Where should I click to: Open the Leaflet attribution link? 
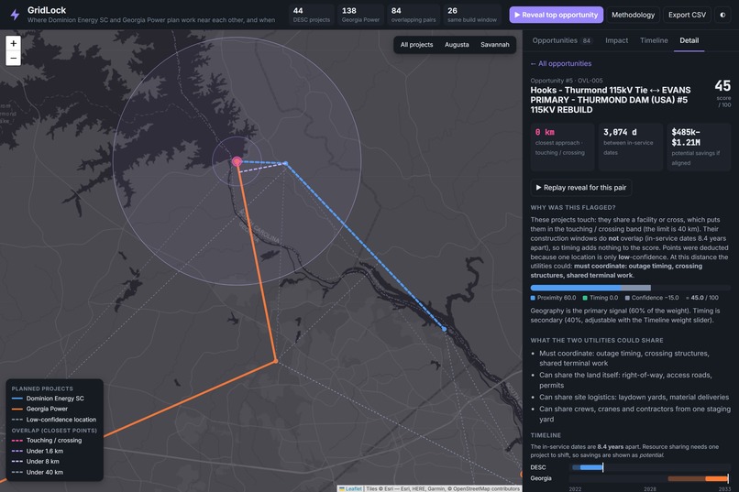click(350, 488)
